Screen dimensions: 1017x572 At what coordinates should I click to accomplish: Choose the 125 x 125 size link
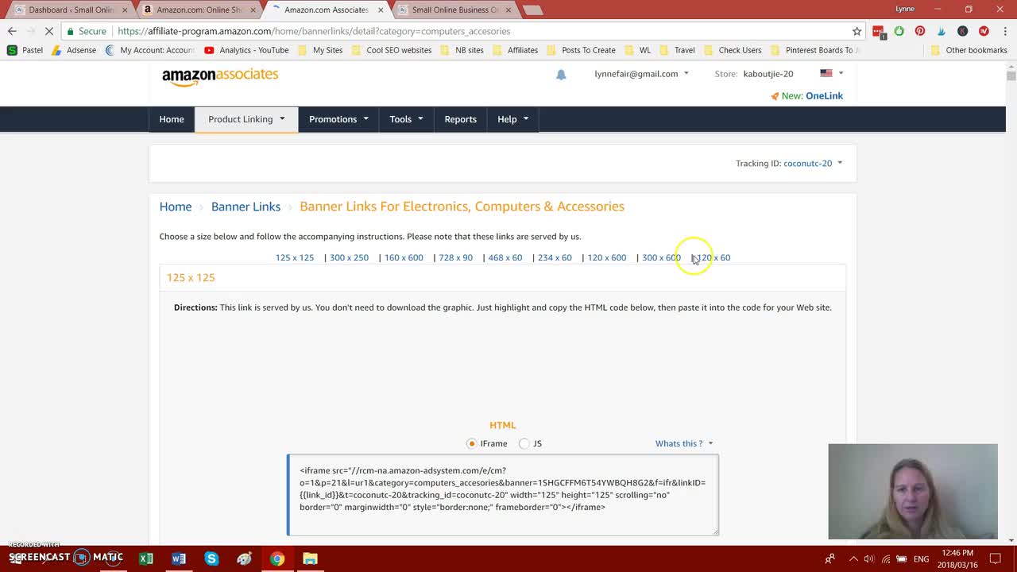295,257
